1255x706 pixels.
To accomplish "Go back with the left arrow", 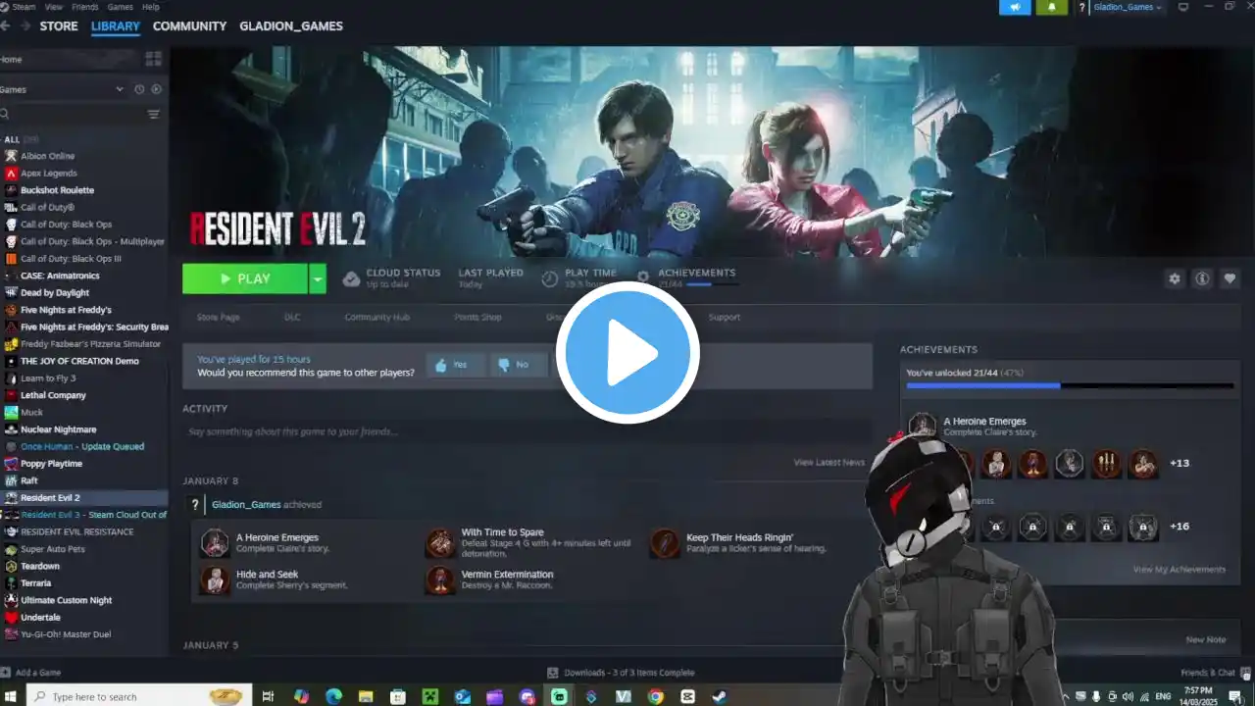I will pos(7,26).
